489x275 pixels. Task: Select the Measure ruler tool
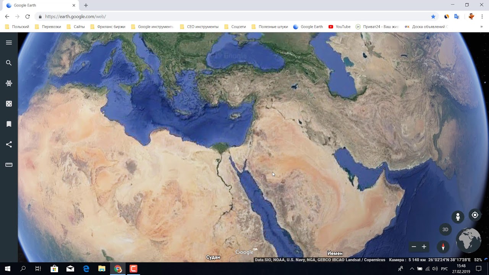(x=9, y=165)
